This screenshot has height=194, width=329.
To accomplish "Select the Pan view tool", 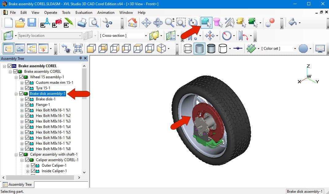I will (x=146, y=22).
